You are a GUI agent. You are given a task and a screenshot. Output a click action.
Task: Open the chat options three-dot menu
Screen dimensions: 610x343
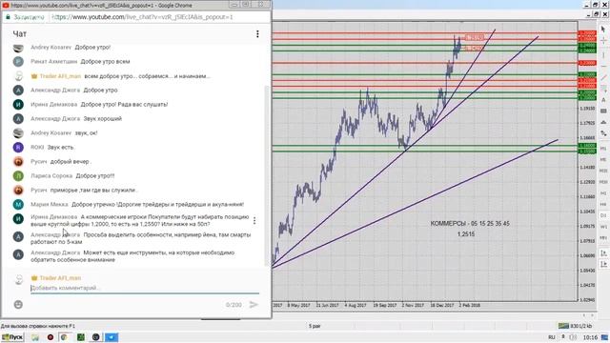tap(257, 34)
